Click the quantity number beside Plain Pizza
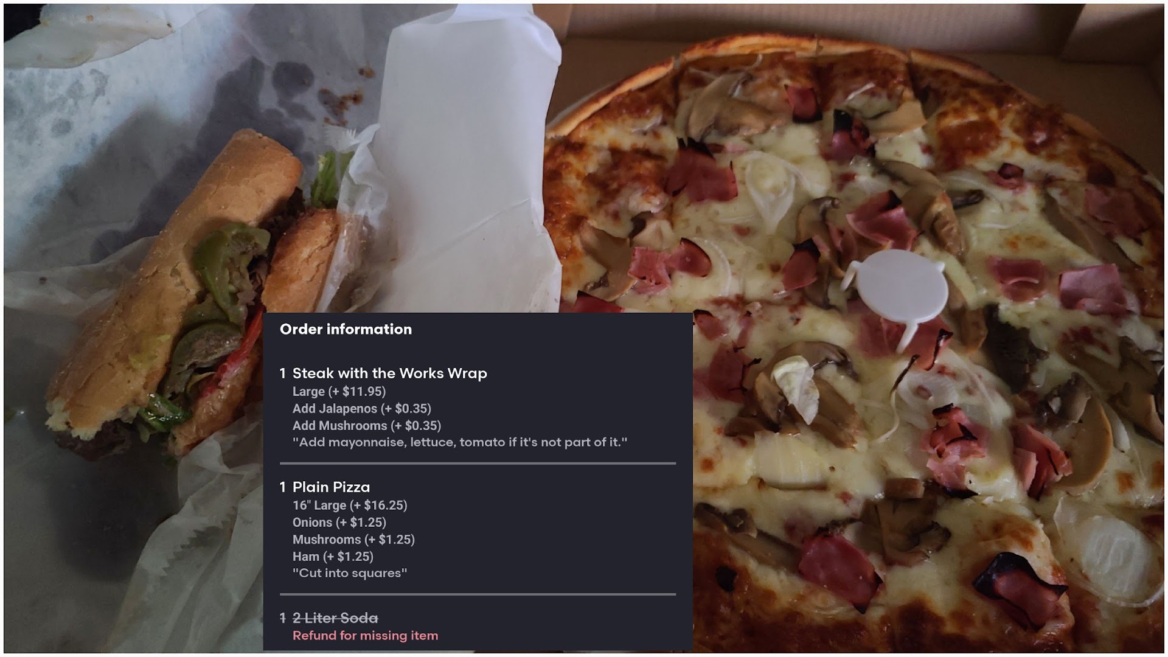The height and width of the screenshot is (657, 1168). coord(283,487)
